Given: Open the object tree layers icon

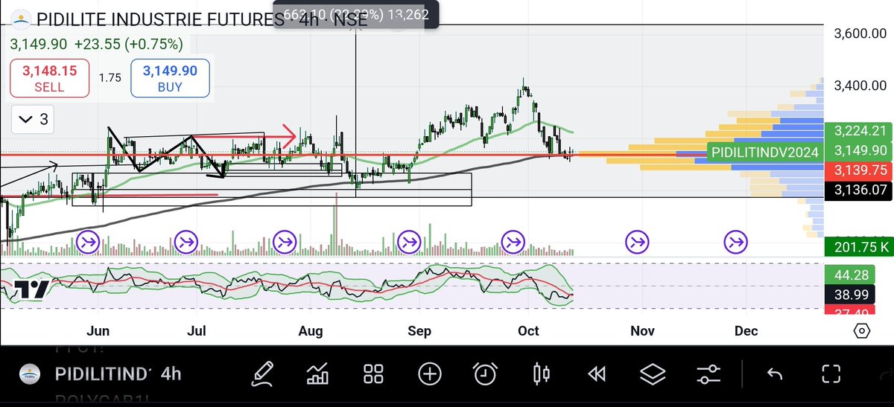Looking at the screenshot, I should 653,374.
